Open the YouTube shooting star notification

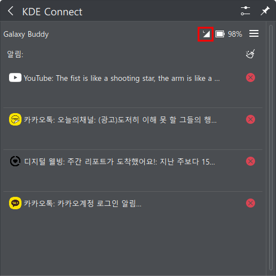[x=122, y=78]
